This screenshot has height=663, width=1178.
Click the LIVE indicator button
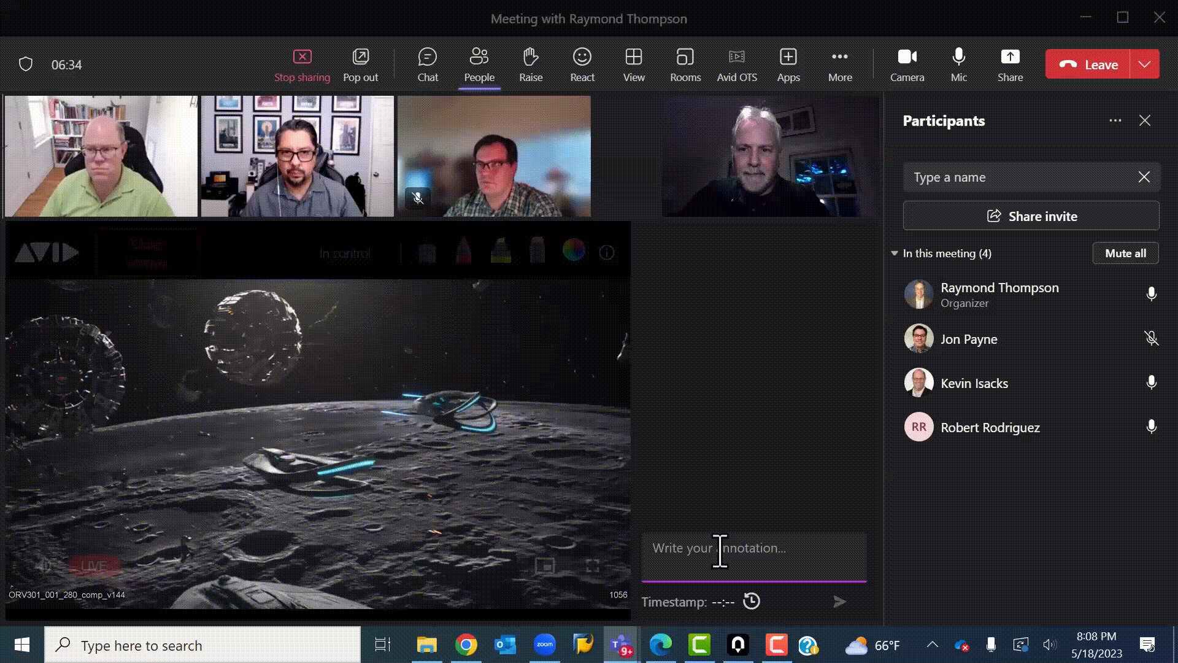[94, 565]
